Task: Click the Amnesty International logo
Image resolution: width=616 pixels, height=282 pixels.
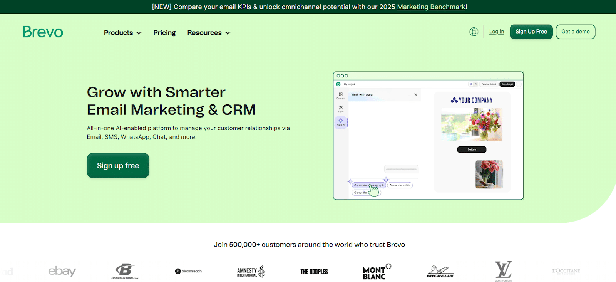Action: click(x=251, y=272)
